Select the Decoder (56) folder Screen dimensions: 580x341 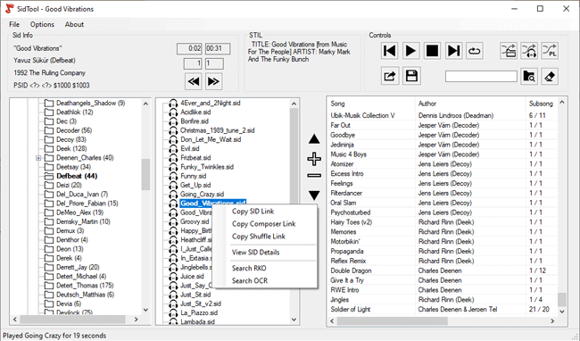tap(74, 130)
